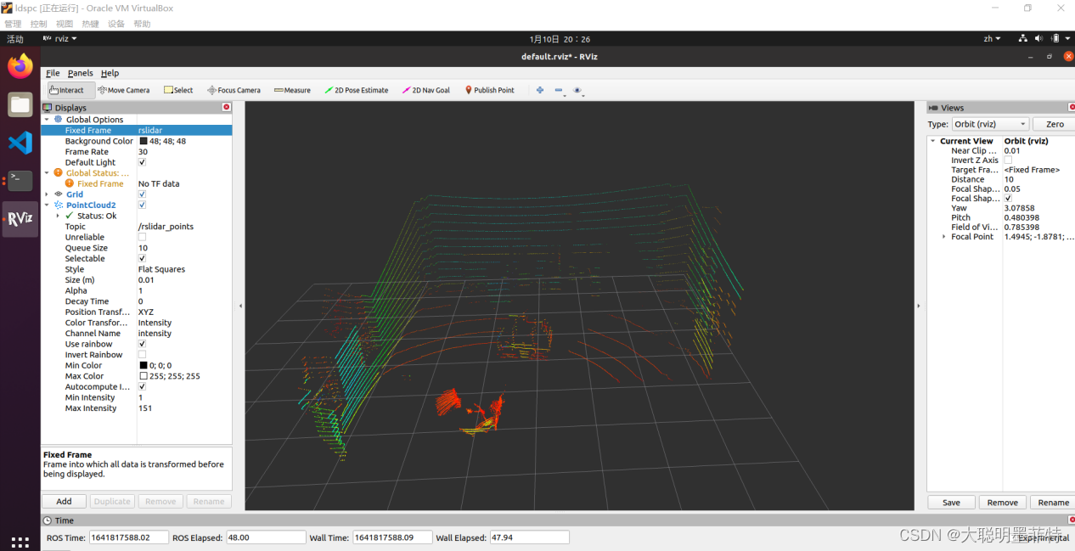Click the Add display button
The width and height of the screenshot is (1075, 551).
[65, 501]
